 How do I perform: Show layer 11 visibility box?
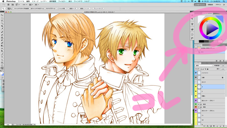pos(196,115)
